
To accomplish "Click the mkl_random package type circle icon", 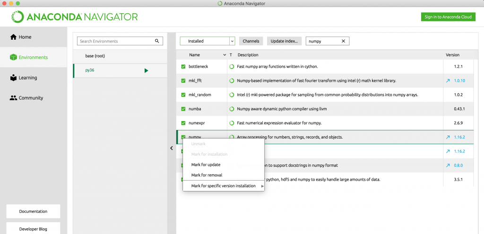I will coord(232,95).
